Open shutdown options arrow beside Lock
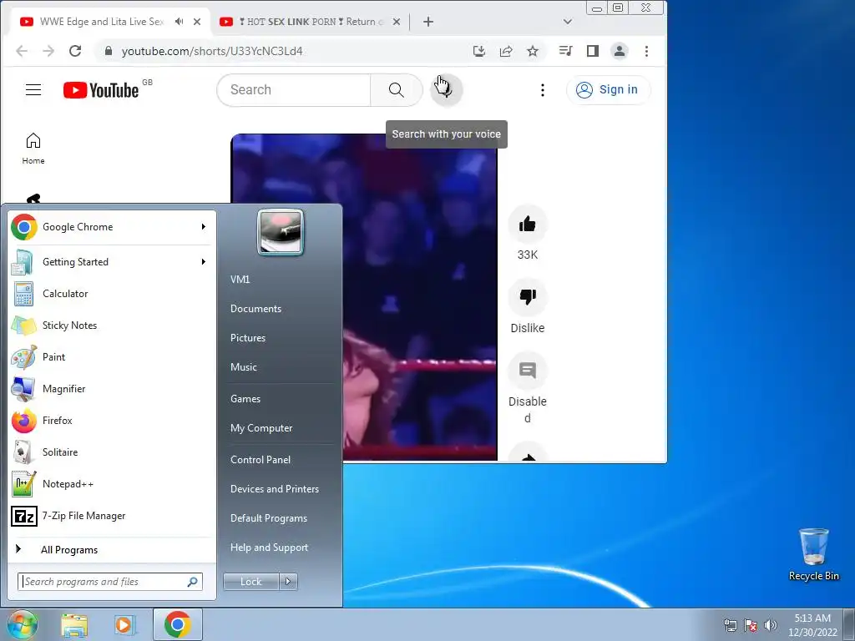 [x=288, y=582]
